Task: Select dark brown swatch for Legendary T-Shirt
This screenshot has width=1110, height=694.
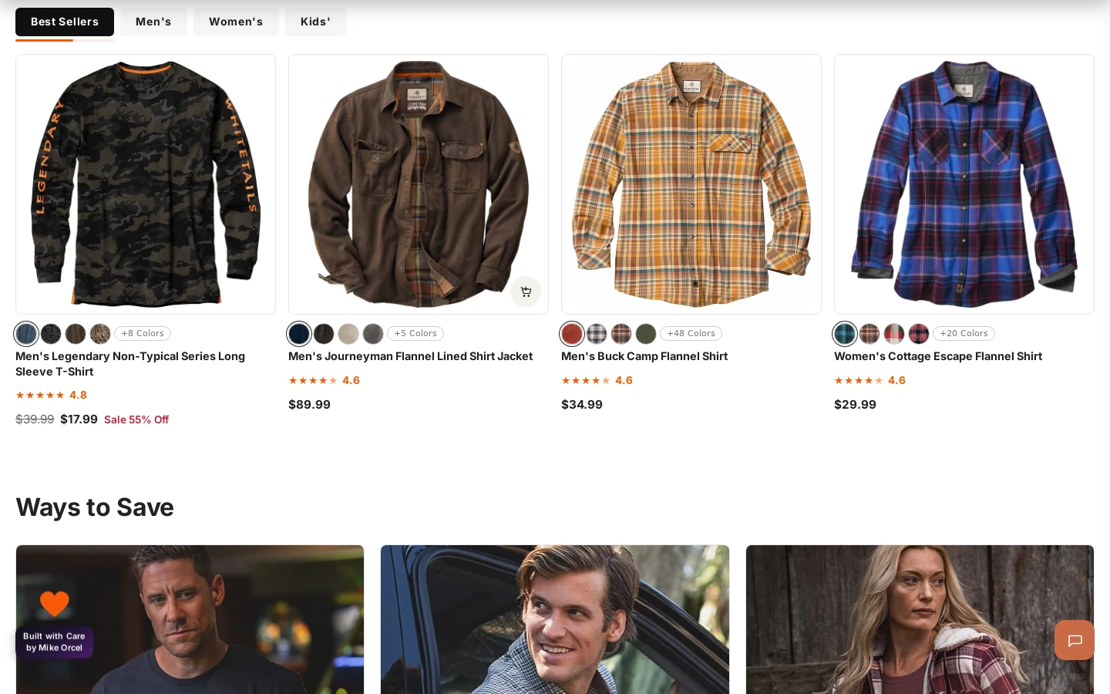Action: tap(76, 334)
